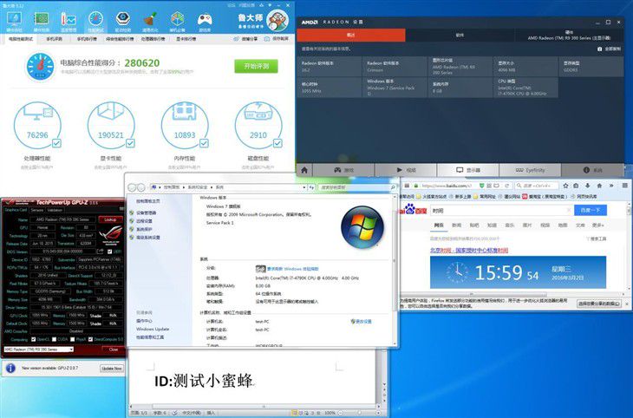Click Baidu search input field
The height and width of the screenshot is (418, 633).
[x=502, y=211]
